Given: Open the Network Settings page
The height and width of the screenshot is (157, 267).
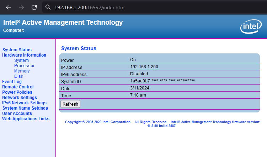Looking at the screenshot, I should point(20,98).
